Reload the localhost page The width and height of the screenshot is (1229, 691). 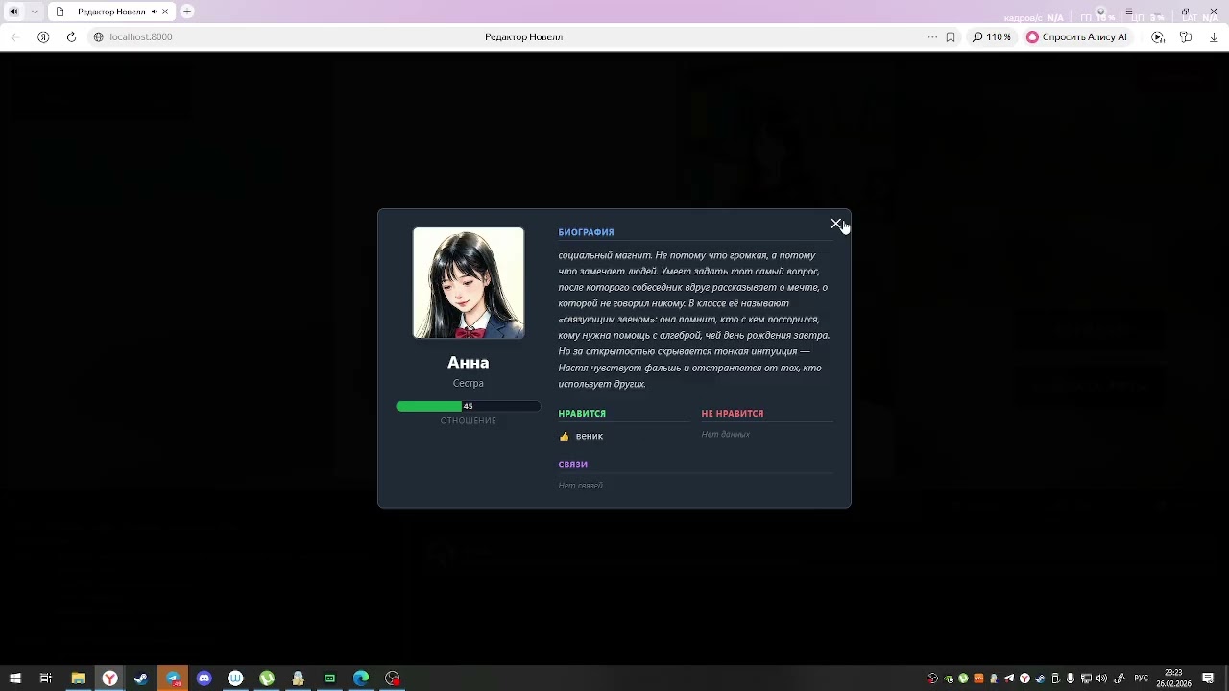pyautogui.click(x=71, y=37)
